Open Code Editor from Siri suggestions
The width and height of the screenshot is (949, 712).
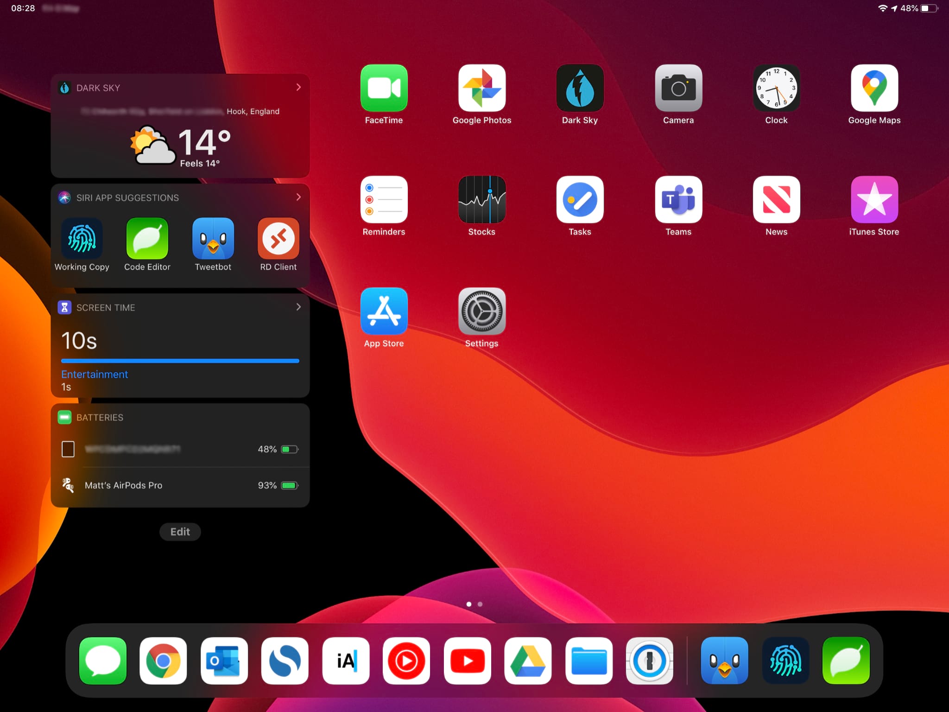[147, 238]
